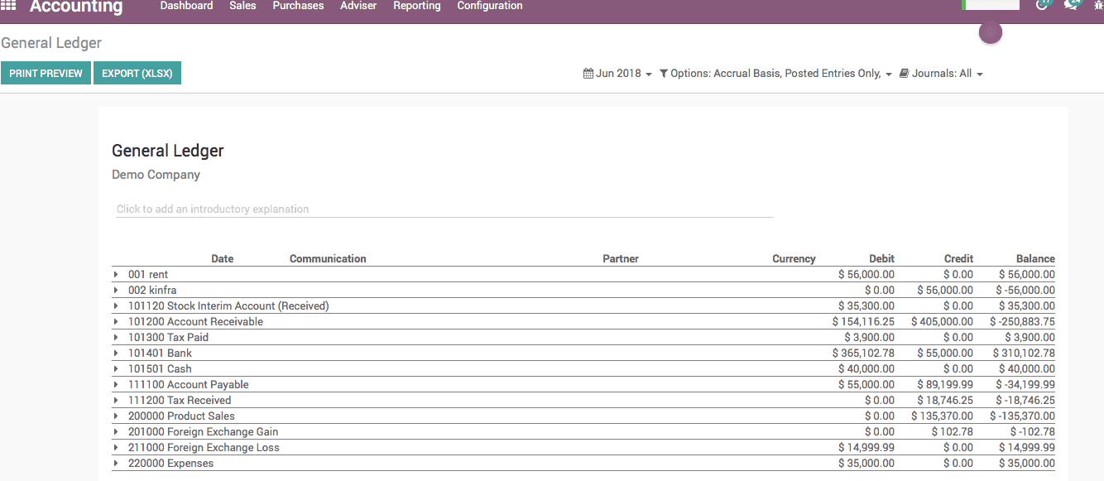Click the EXPORT (XLSX) button
The image size is (1104, 481).
(x=137, y=73)
